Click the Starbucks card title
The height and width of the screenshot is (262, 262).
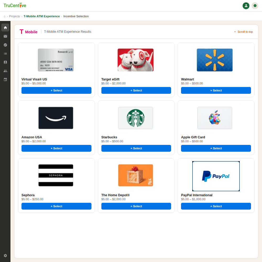(x=109, y=137)
